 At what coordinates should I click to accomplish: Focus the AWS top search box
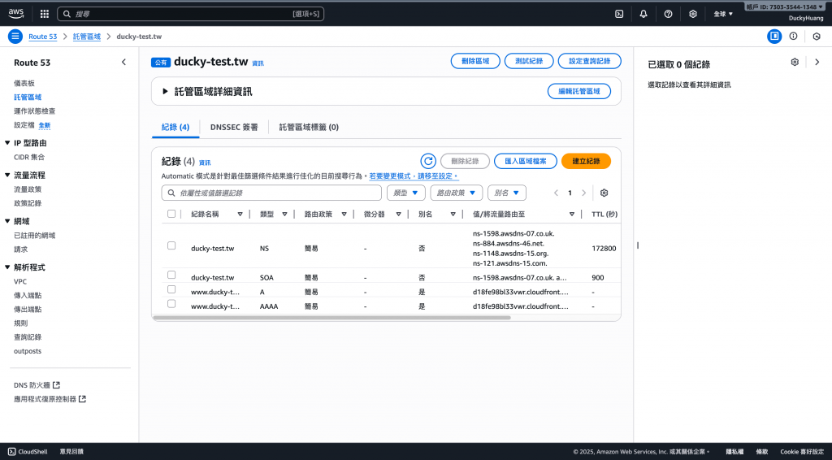pyautogui.click(x=190, y=15)
